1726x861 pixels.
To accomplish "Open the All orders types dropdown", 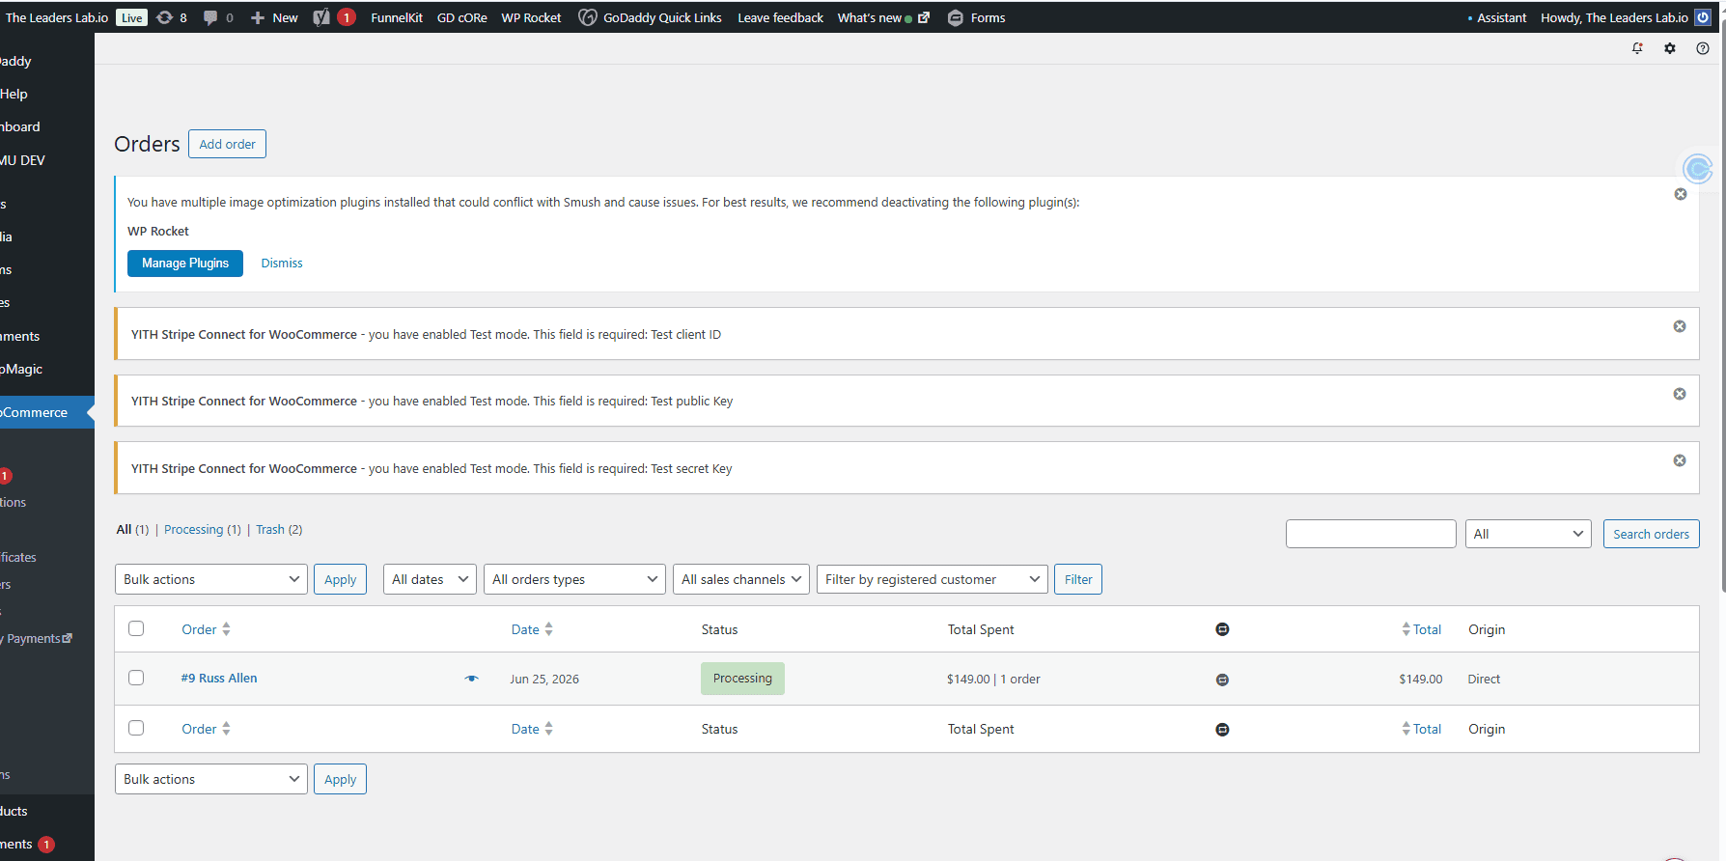I will point(574,579).
